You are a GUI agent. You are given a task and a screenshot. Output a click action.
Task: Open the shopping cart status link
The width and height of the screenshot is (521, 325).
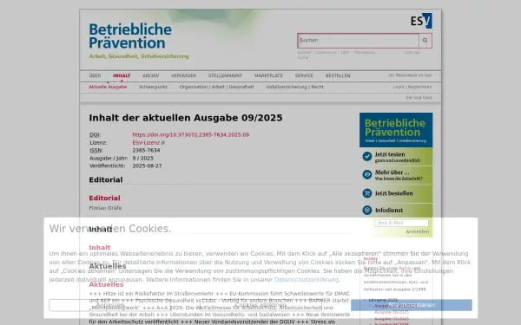click(x=411, y=75)
